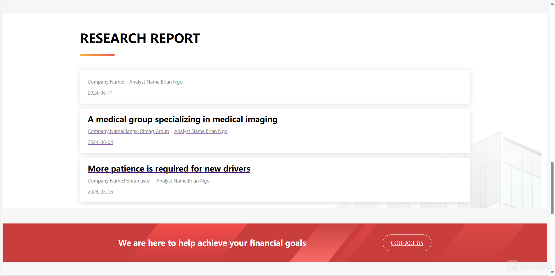The width and height of the screenshot is (555, 276).
Task: Click the 'help achieve your financial goals' banner text
Action: click(212, 243)
